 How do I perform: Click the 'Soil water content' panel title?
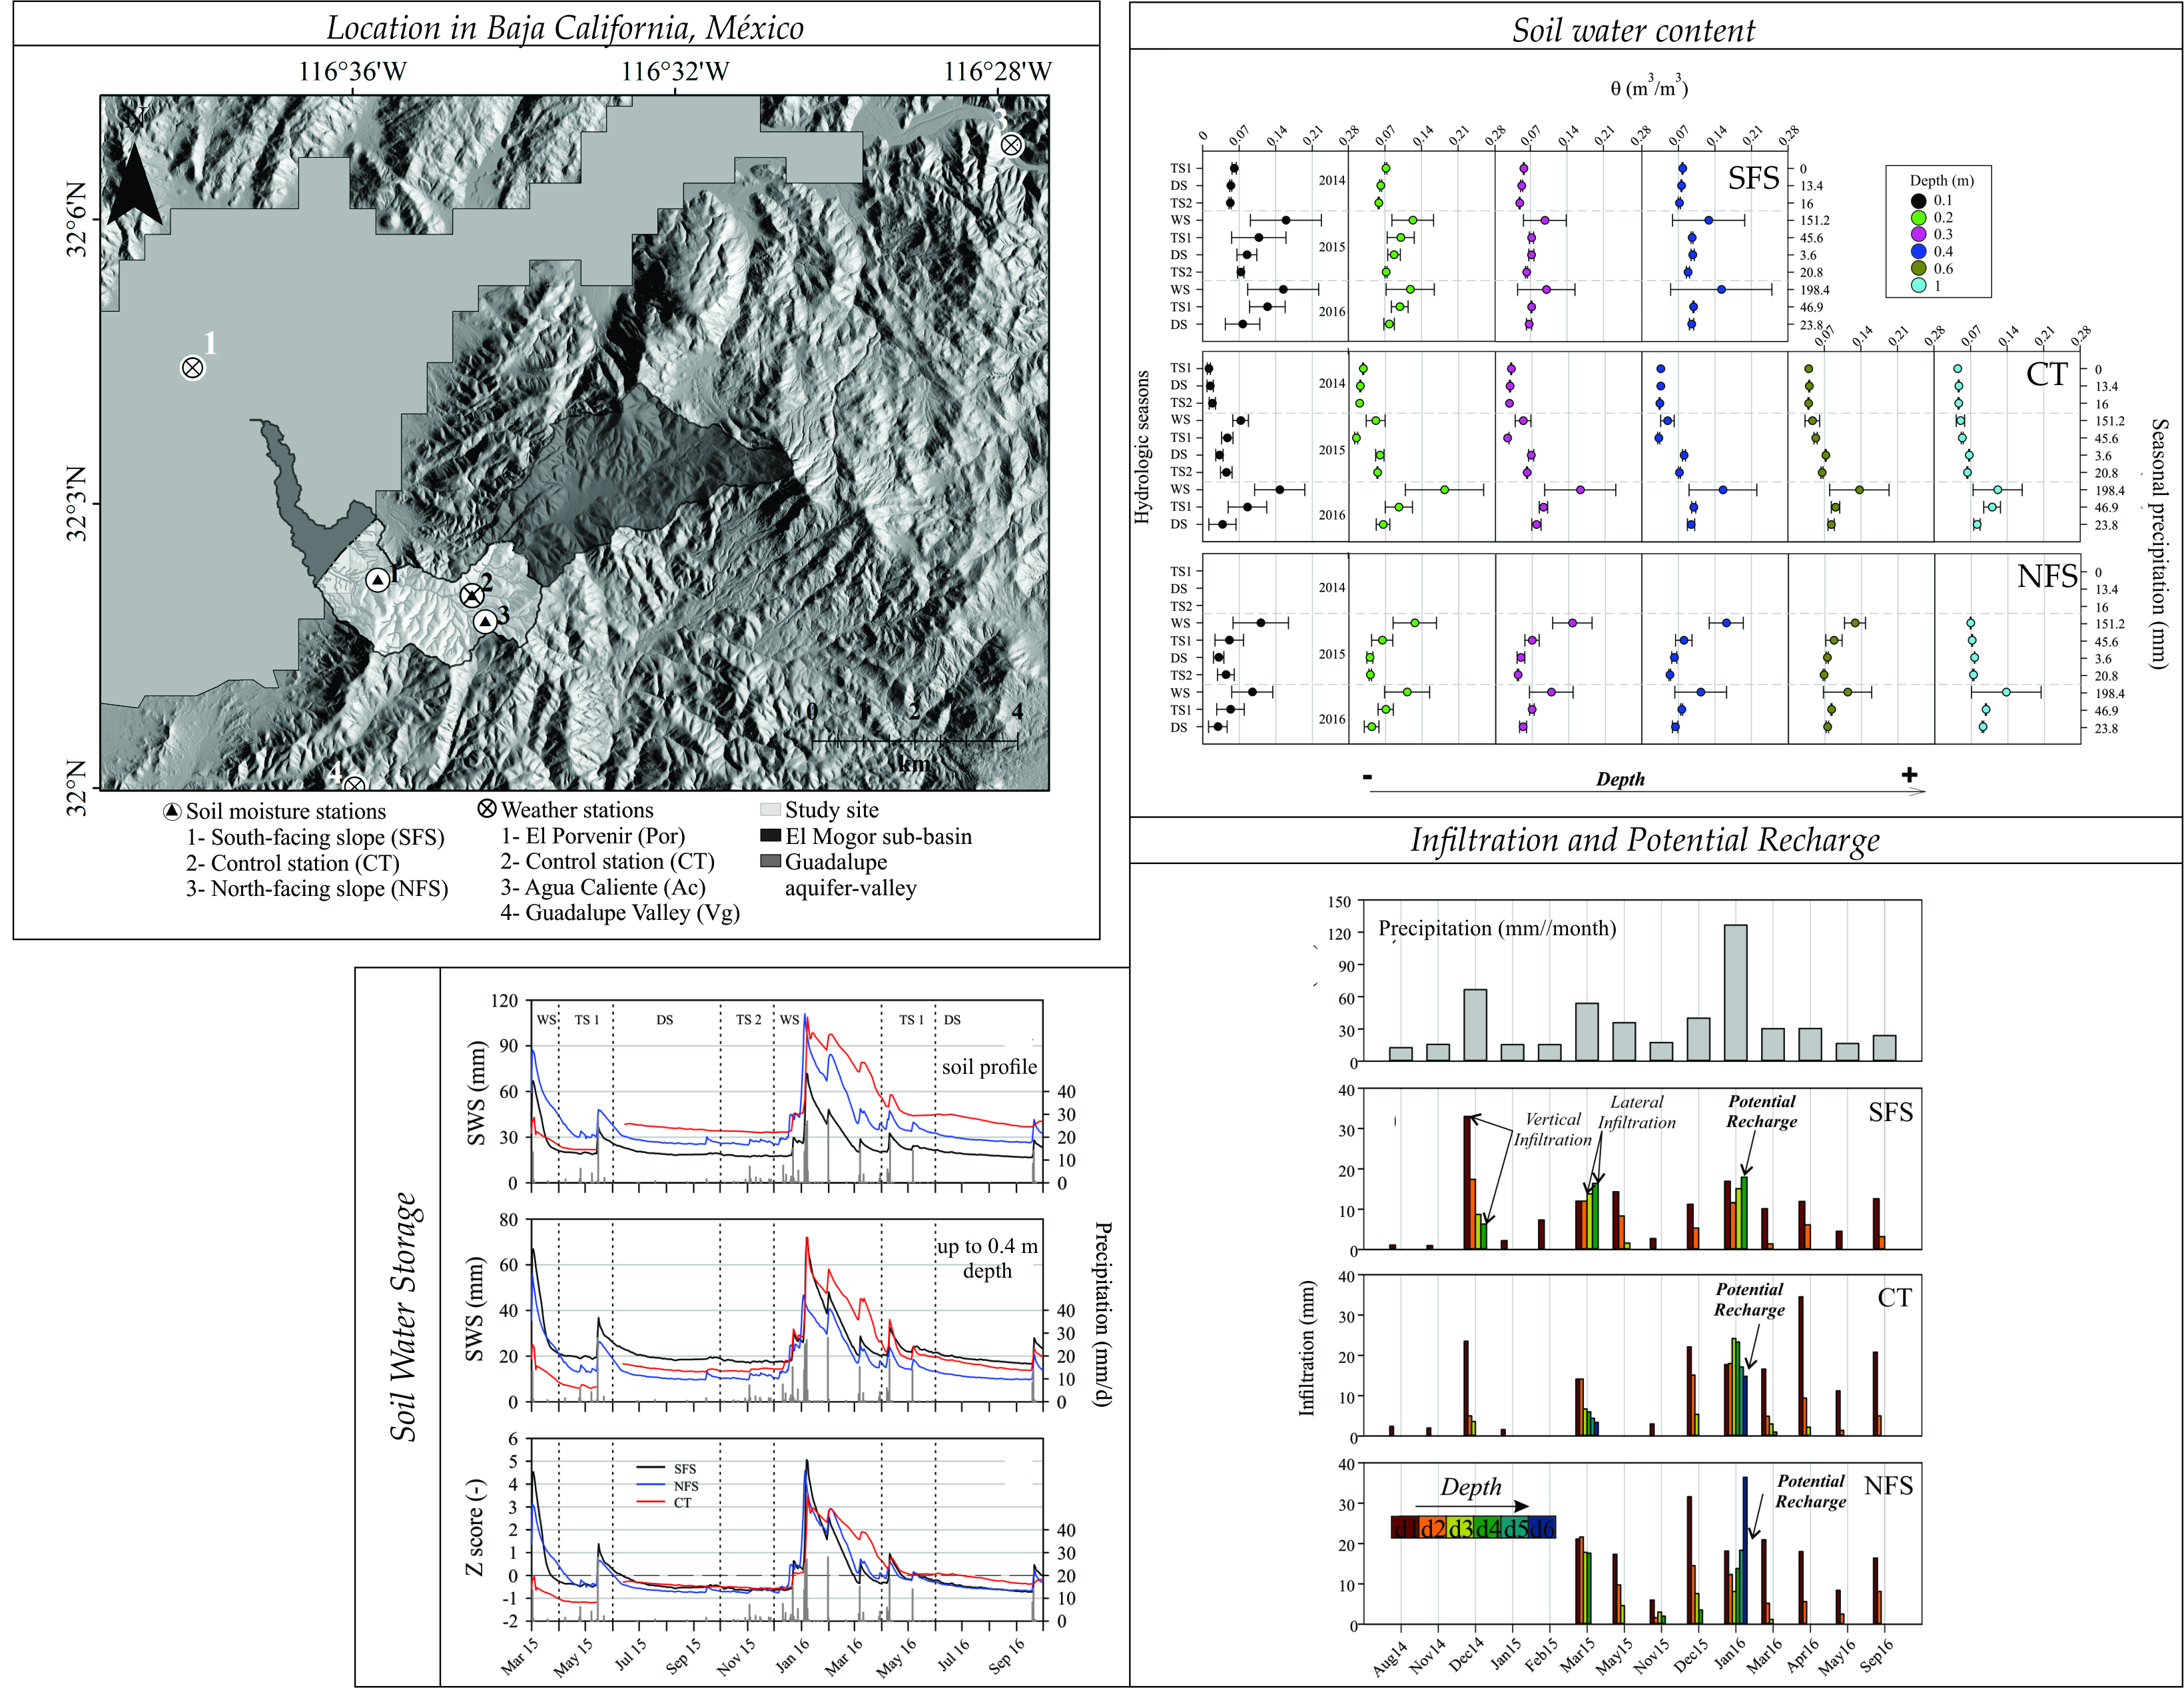point(1633,30)
